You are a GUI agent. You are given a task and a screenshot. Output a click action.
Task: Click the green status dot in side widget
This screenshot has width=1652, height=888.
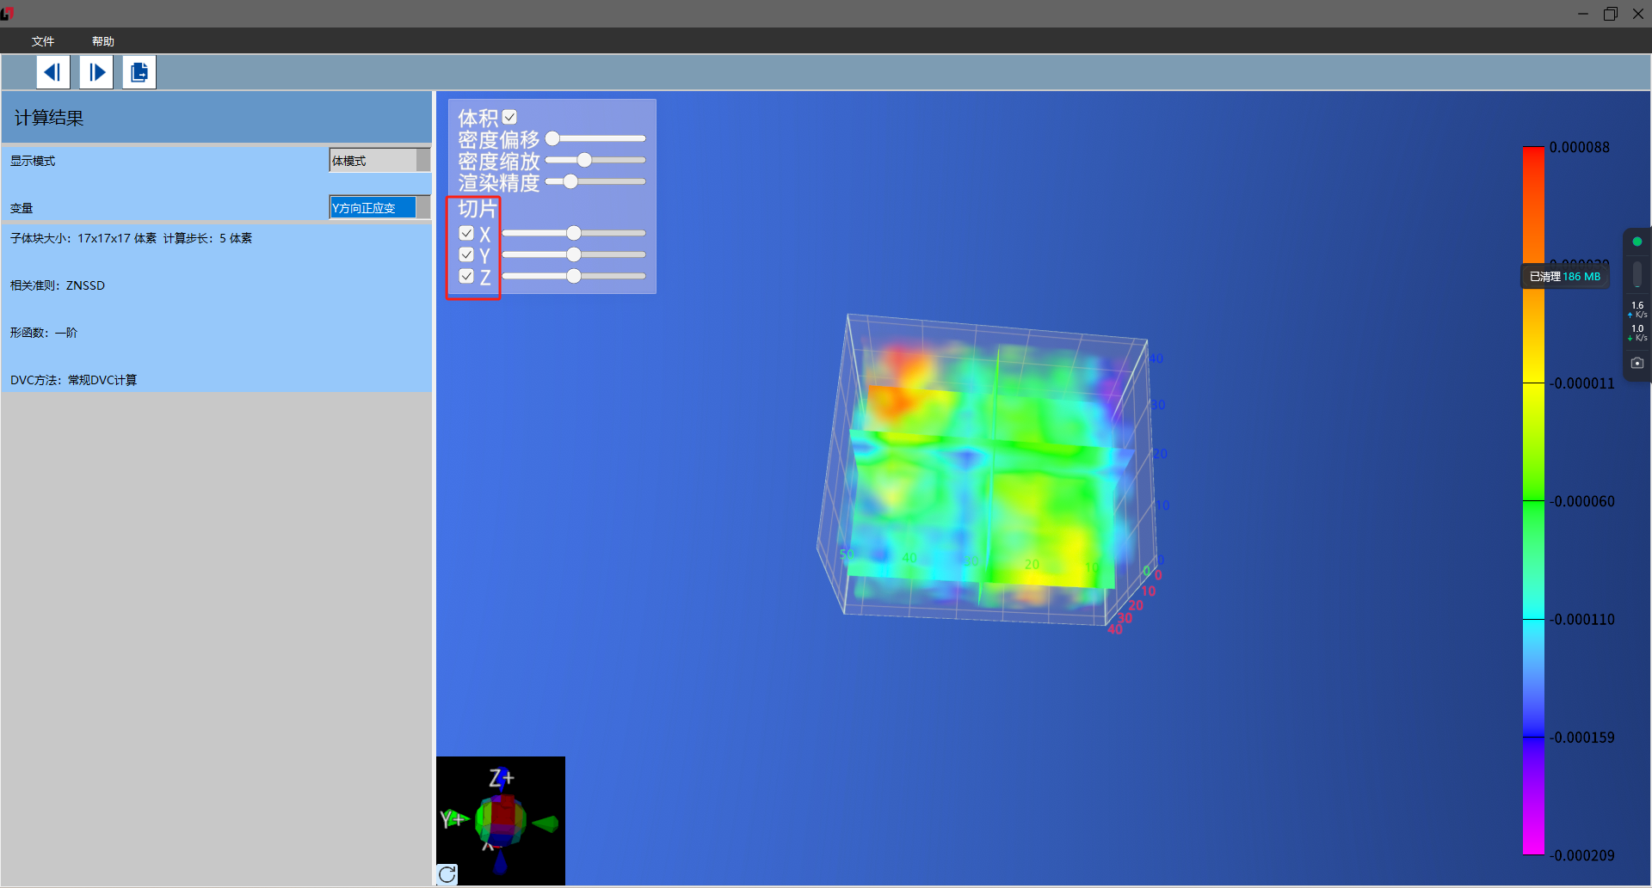click(1637, 242)
